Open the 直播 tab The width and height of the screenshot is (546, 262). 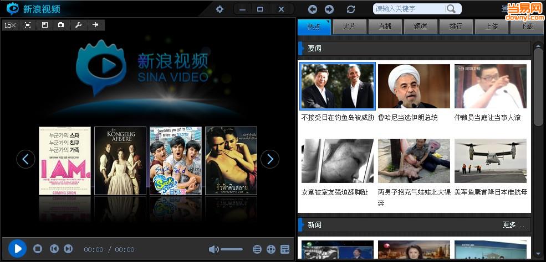point(385,27)
